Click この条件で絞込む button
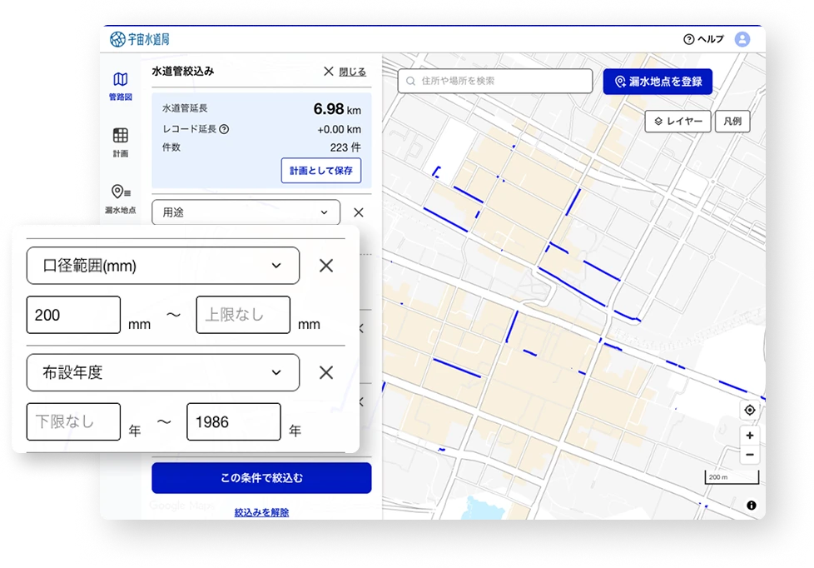 [261, 478]
